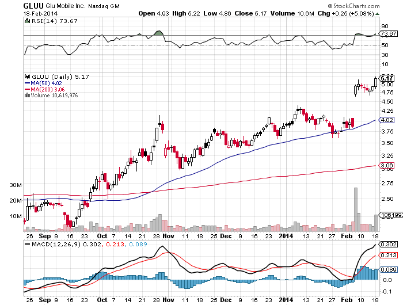Click the green mountain icon beside RSI(14)
This screenshot has width=403, height=305.
click(x=27, y=21)
